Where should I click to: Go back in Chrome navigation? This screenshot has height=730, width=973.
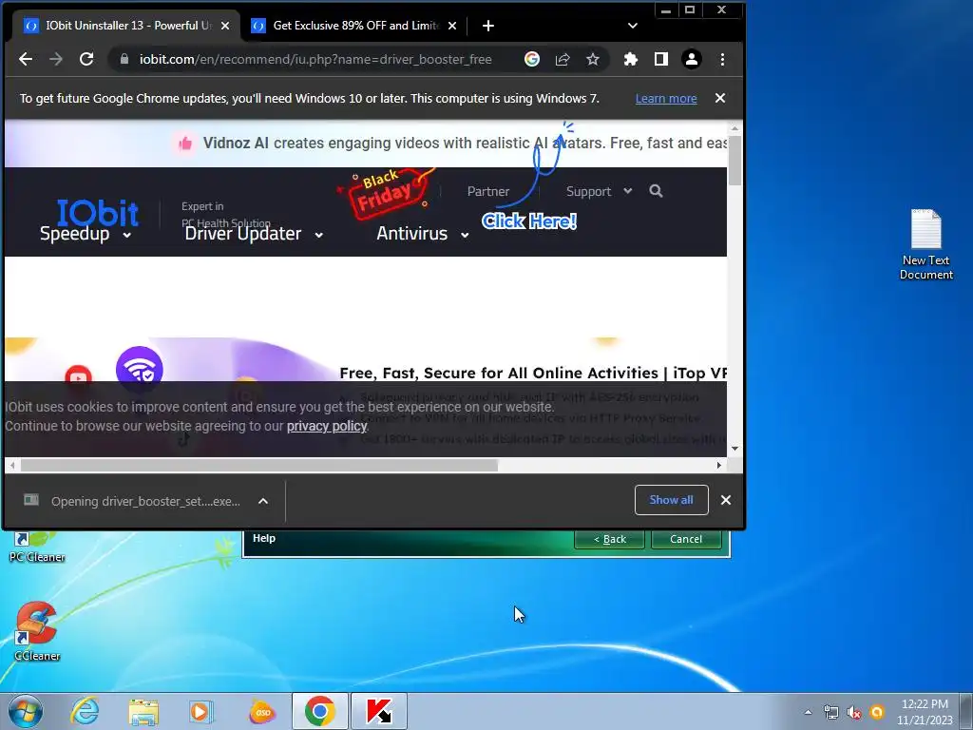(x=26, y=59)
